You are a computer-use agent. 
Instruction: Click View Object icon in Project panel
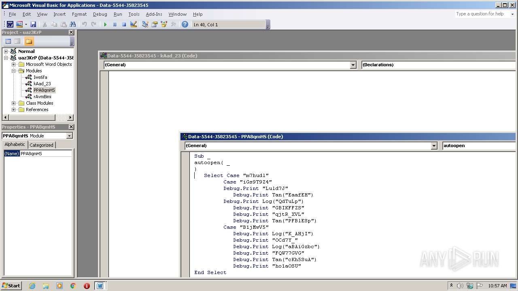(x=17, y=41)
